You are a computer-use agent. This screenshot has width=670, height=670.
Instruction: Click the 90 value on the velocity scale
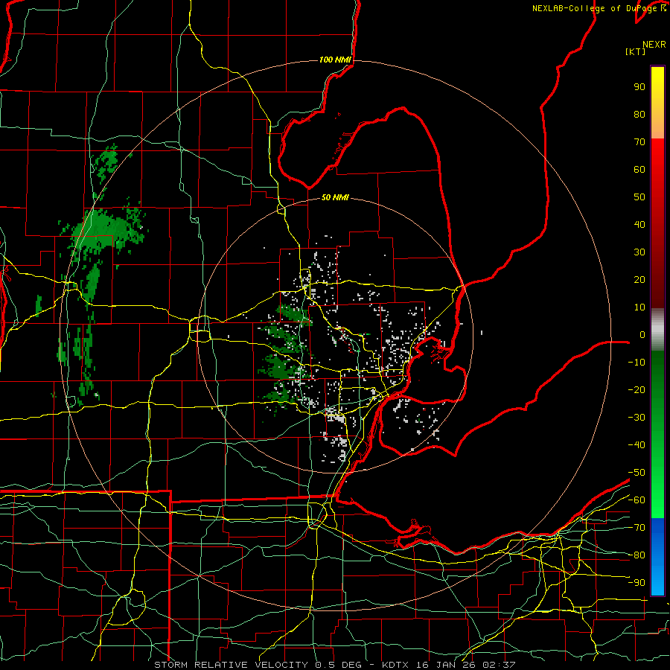tap(639, 87)
